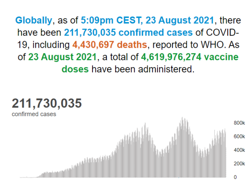Select blue "211,730,035 confirmed cases" paragraph text
This screenshot has width=250, height=187.
pos(128,32)
